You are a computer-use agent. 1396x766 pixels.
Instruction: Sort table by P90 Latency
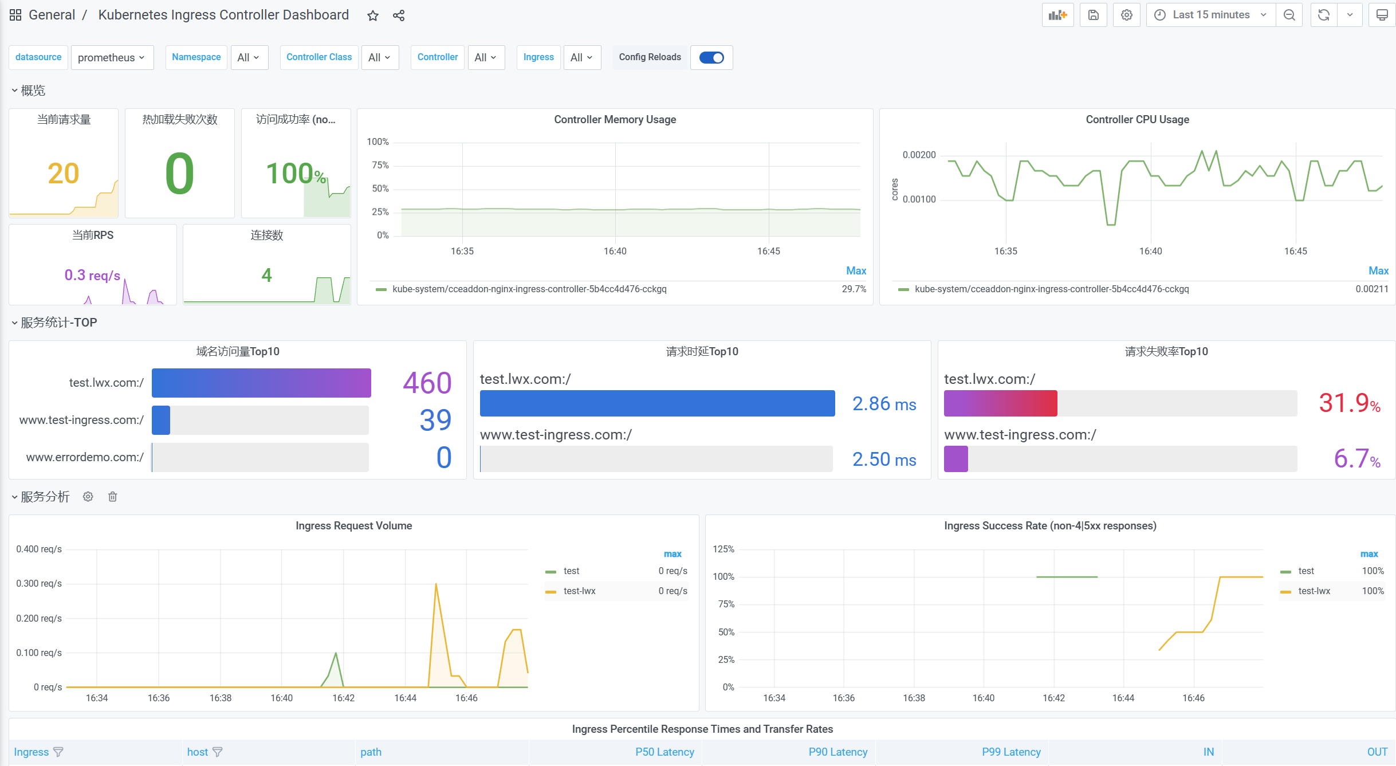coord(837,752)
